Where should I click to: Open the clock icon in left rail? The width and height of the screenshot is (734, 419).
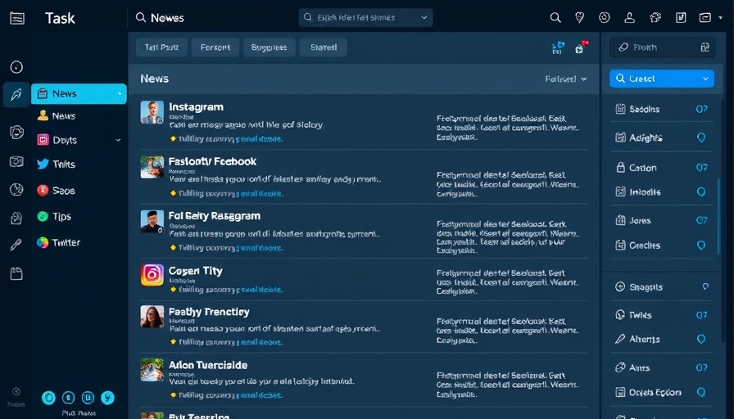point(16,67)
